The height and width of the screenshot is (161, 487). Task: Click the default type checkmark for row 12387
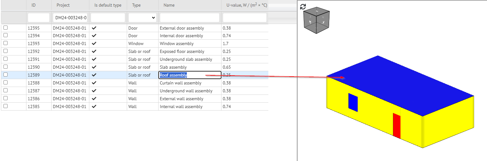click(94, 91)
